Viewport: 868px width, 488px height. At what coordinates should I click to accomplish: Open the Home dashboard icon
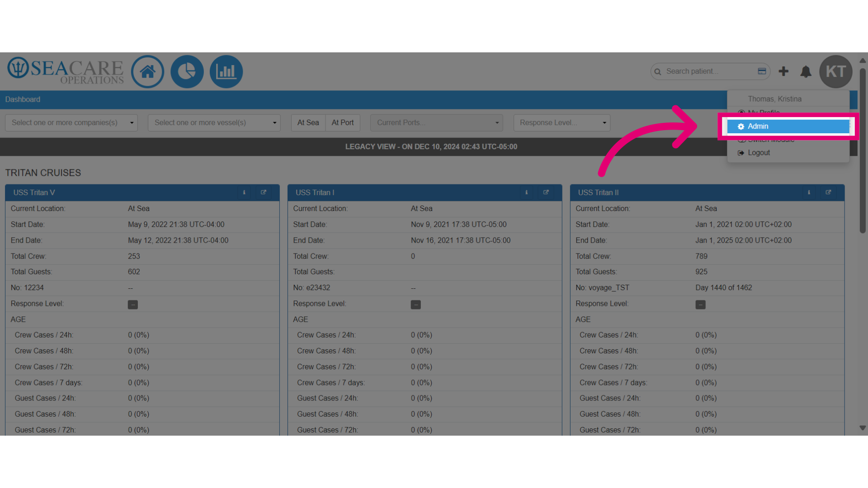coord(147,71)
